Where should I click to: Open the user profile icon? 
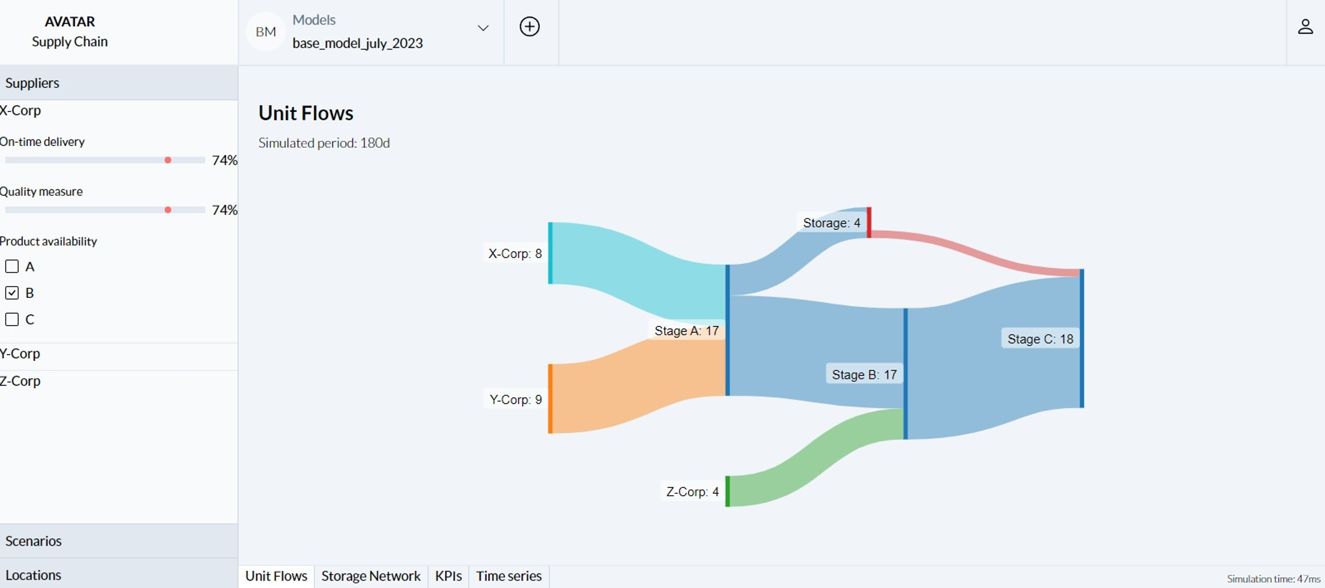coord(1305,27)
